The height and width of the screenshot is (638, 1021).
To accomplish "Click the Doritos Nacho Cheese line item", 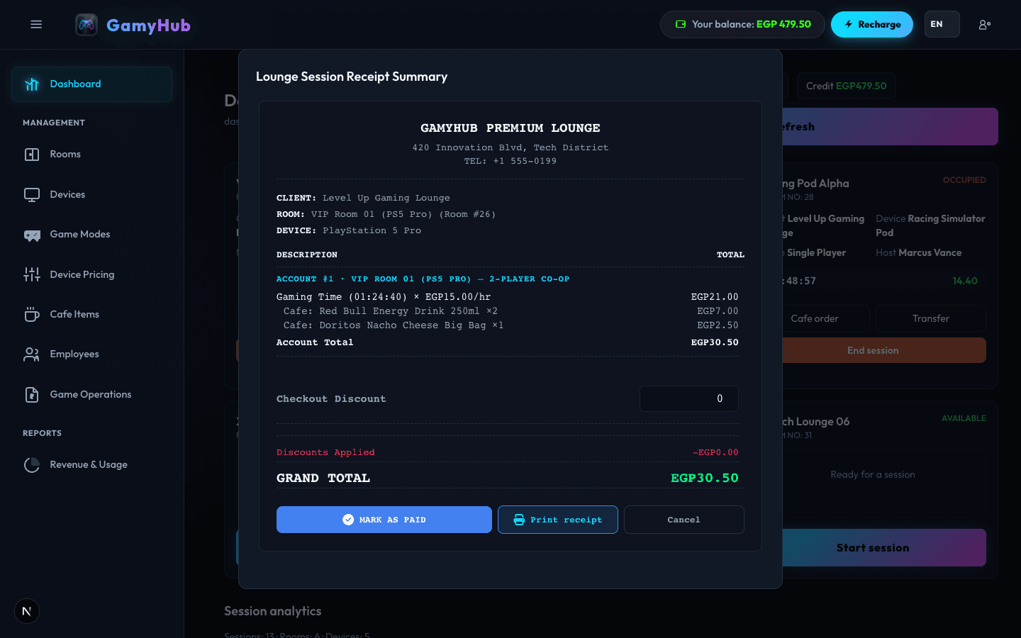I will coord(508,325).
